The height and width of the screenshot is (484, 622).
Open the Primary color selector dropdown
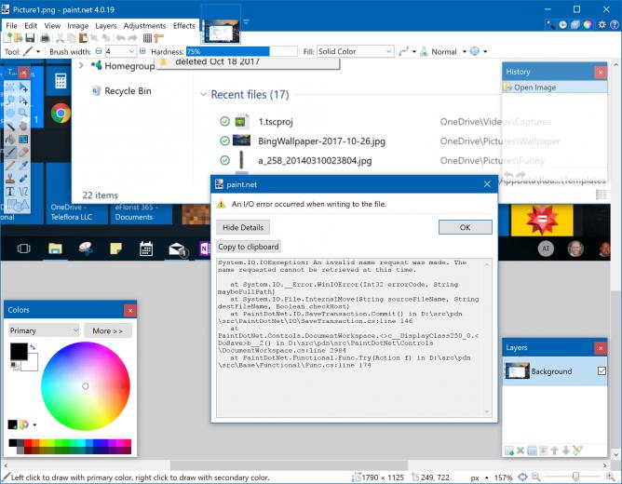tap(44, 330)
